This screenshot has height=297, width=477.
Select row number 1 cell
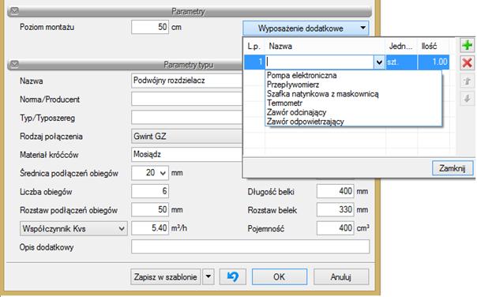254,62
